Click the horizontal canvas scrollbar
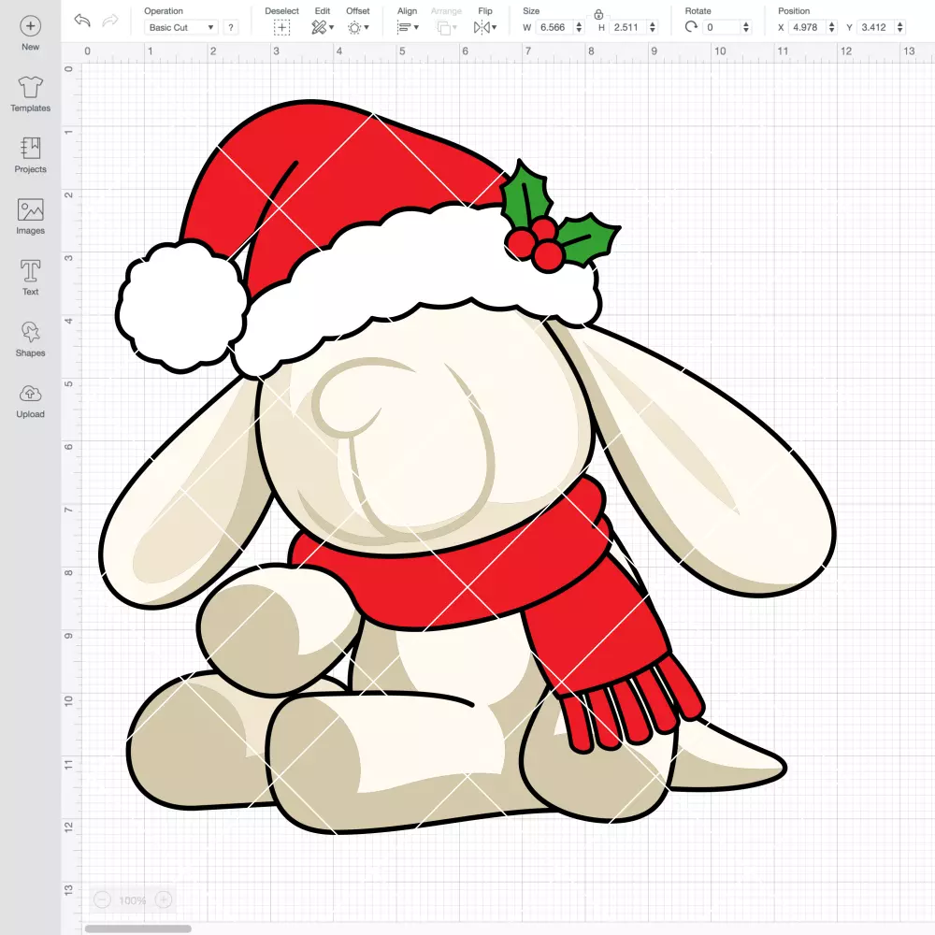 click(x=137, y=928)
